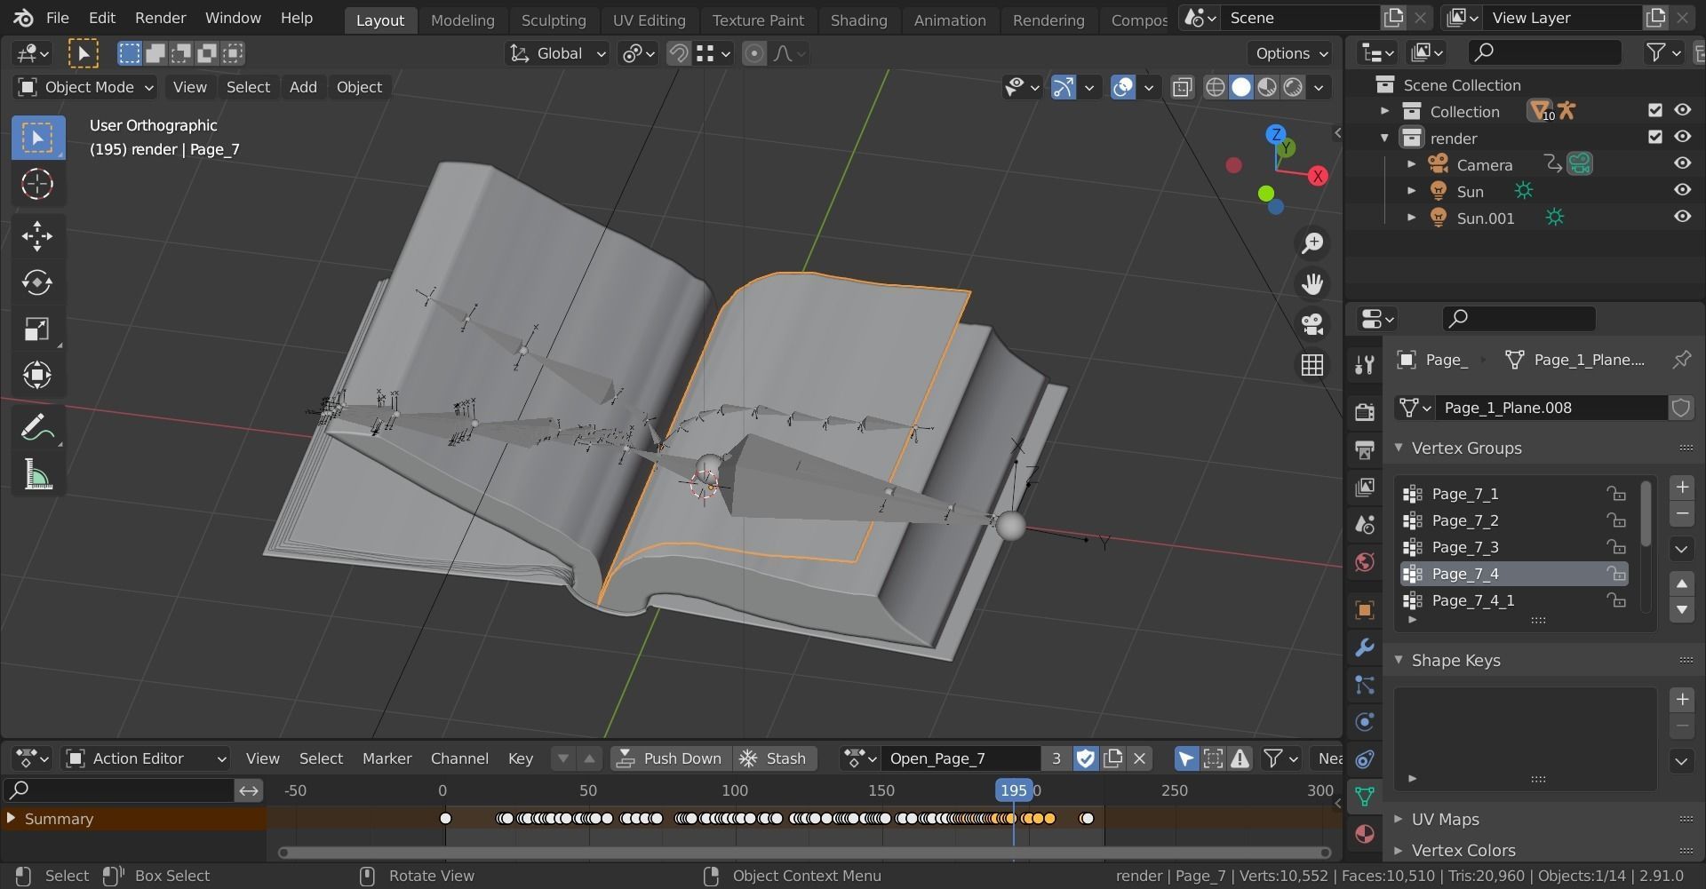Toggle only show selected in Action Editor
Image resolution: width=1706 pixels, height=889 pixels.
point(1186,758)
